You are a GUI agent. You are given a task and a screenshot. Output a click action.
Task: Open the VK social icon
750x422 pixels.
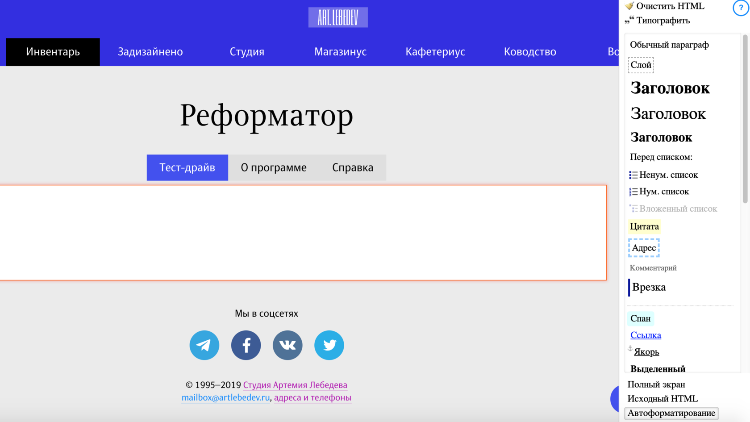(x=287, y=345)
